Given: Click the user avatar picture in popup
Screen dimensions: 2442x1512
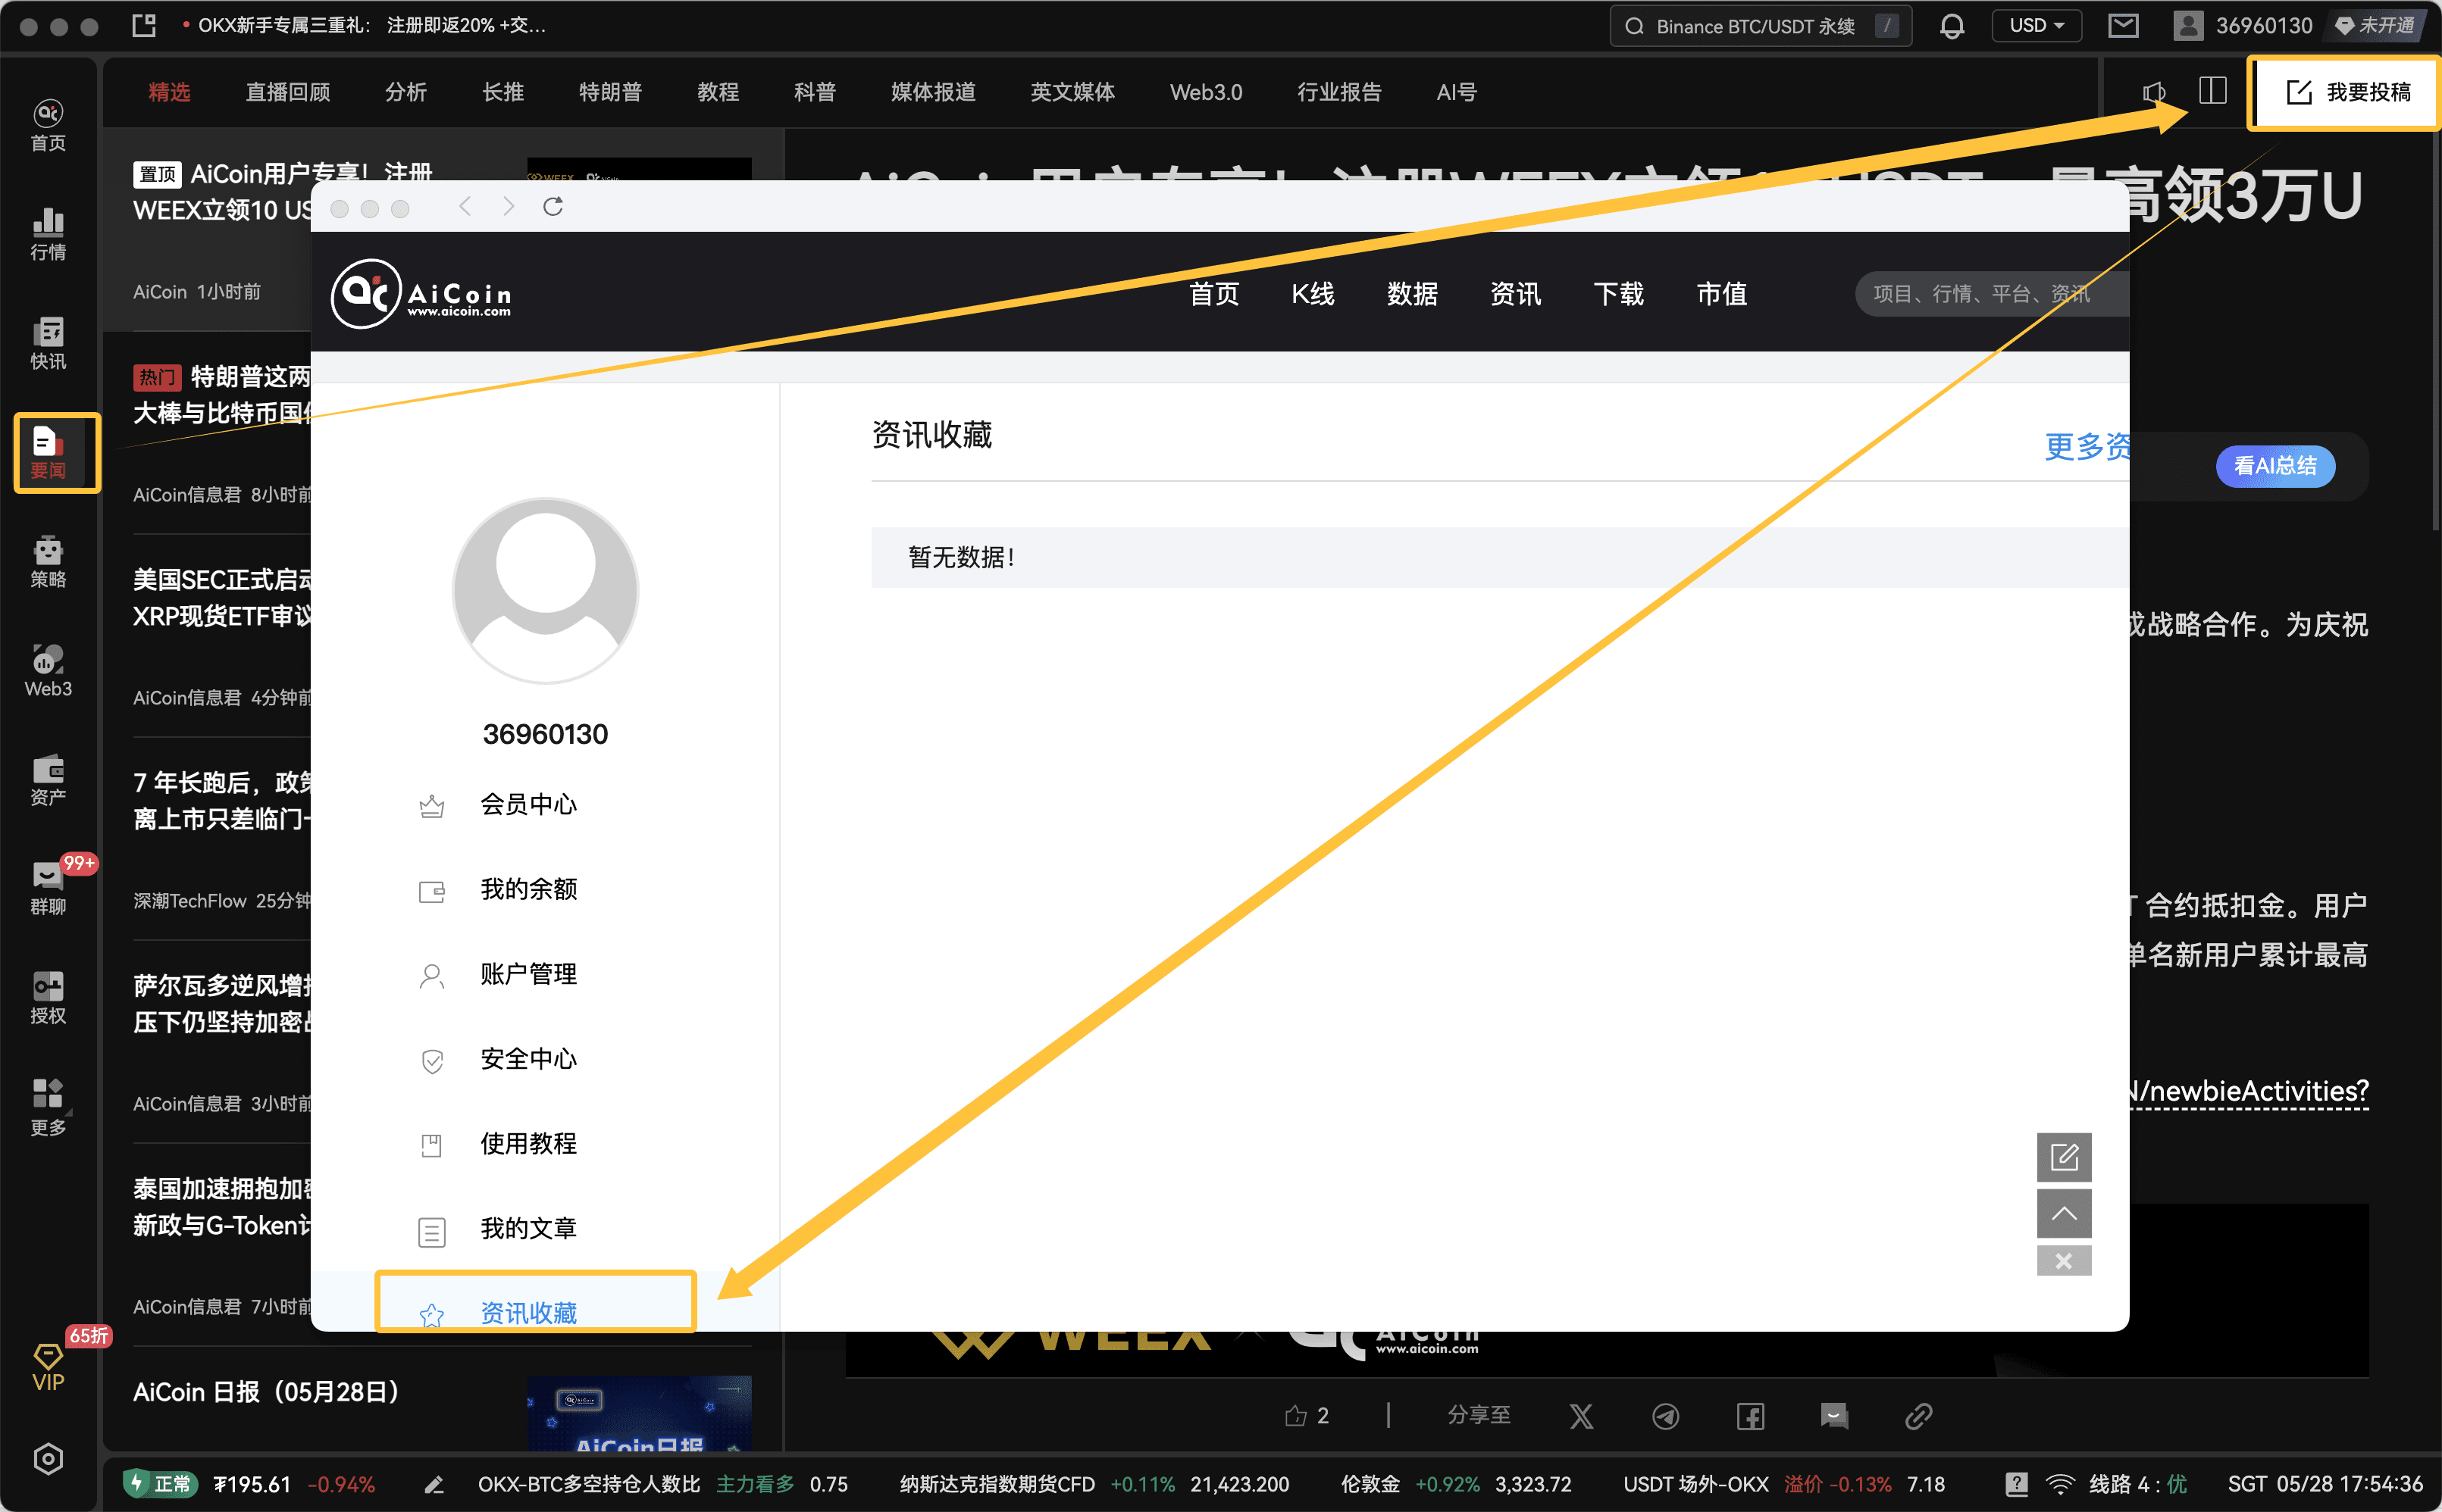Looking at the screenshot, I should pyautogui.click(x=545, y=590).
